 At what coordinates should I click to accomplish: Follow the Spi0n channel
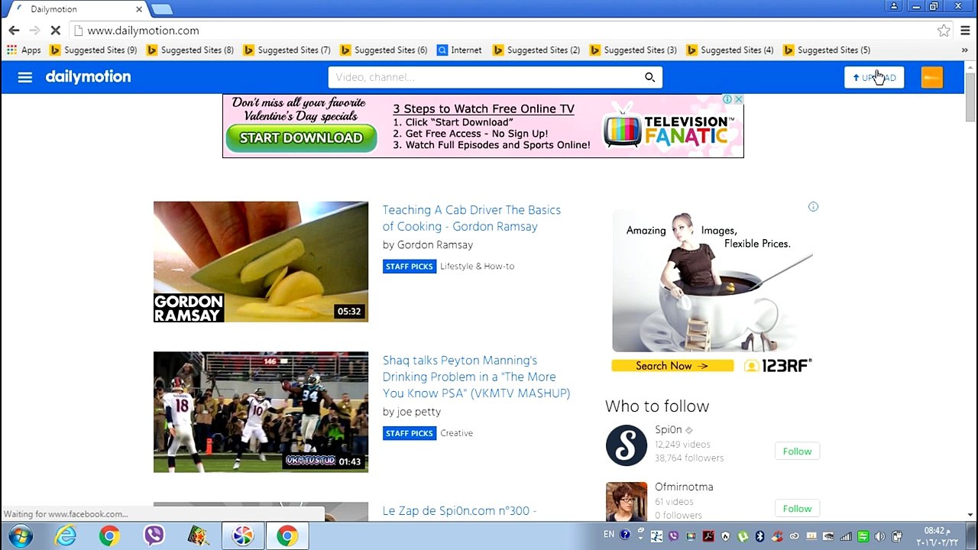(x=797, y=451)
